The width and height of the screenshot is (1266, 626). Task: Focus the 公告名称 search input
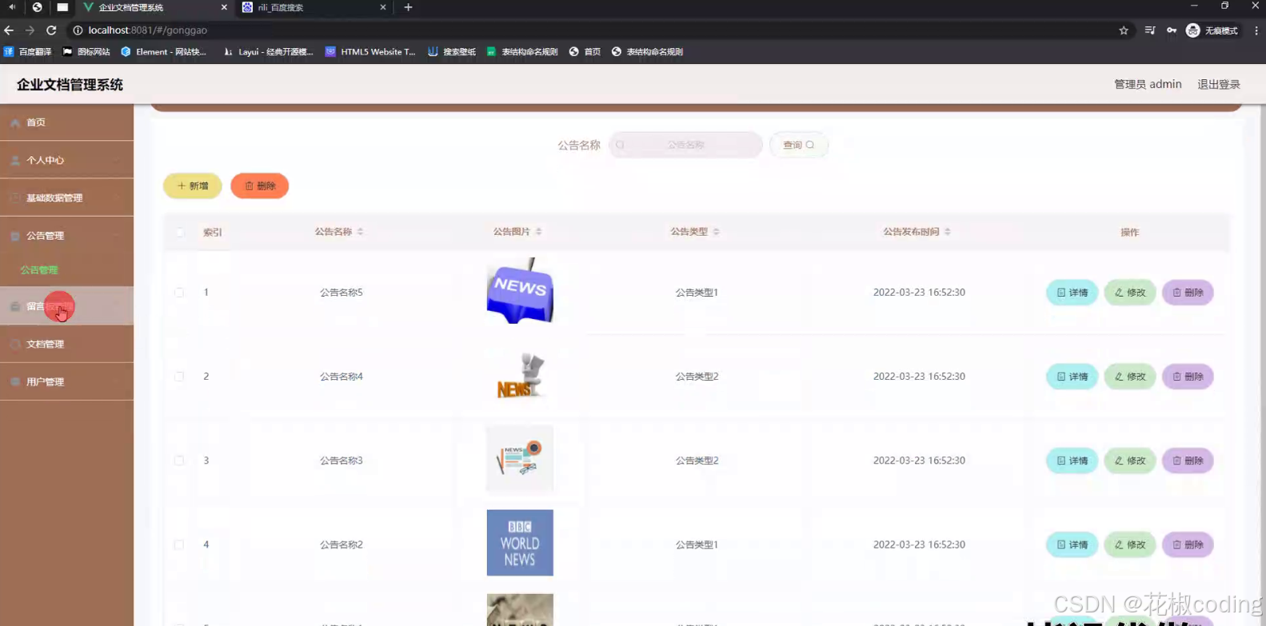685,145
